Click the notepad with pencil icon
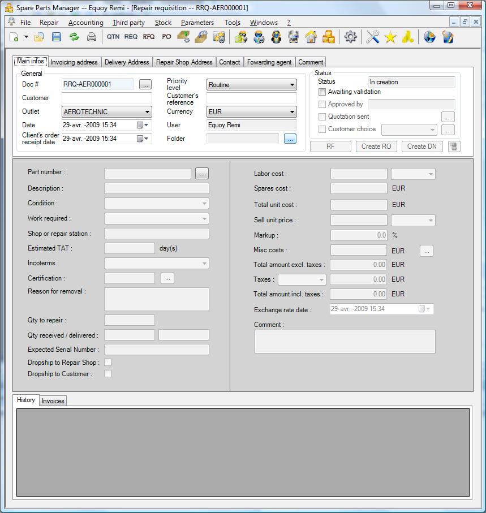This screenshot has height=513, width=486. click(448, 37)
